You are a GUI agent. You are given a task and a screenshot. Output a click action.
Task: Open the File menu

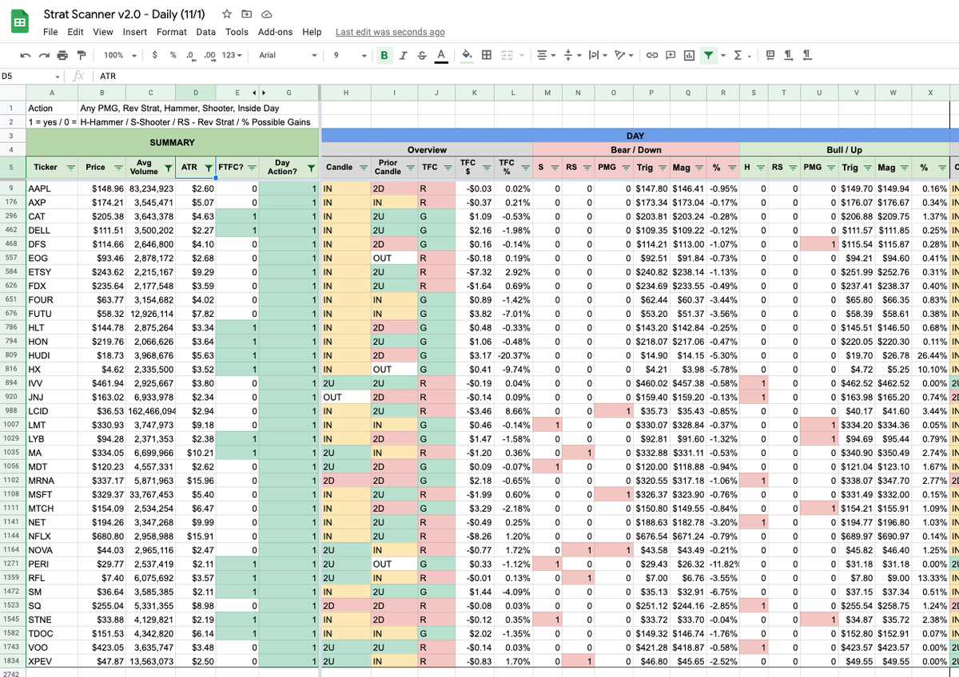[50, 32]
